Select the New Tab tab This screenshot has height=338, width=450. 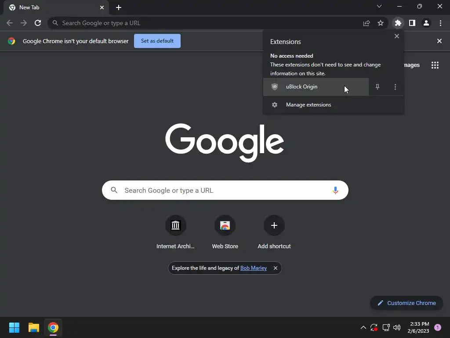tap(56, 7)
